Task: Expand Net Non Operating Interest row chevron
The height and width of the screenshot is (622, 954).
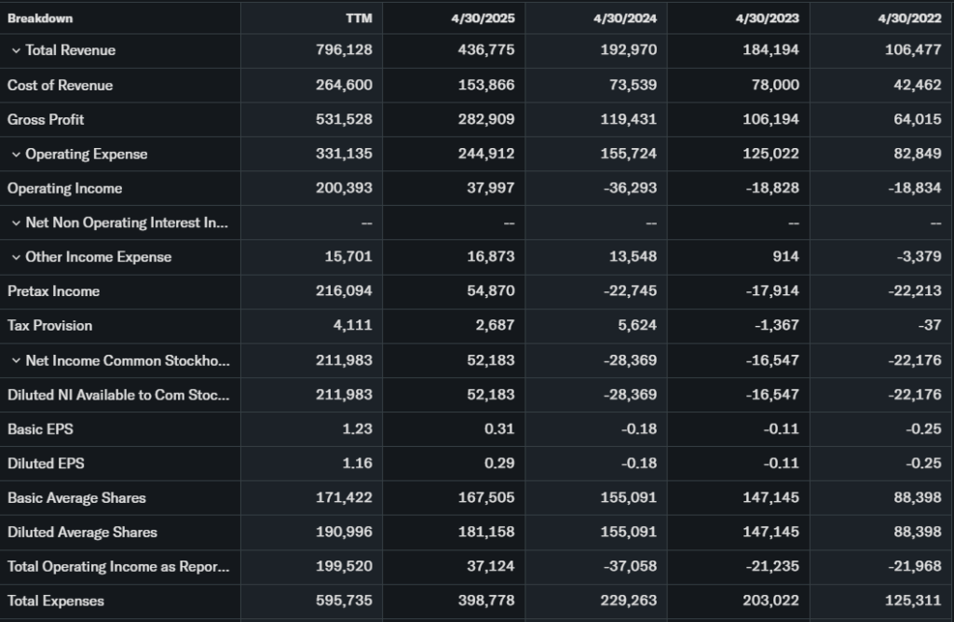Action: [x=16, y=223]
